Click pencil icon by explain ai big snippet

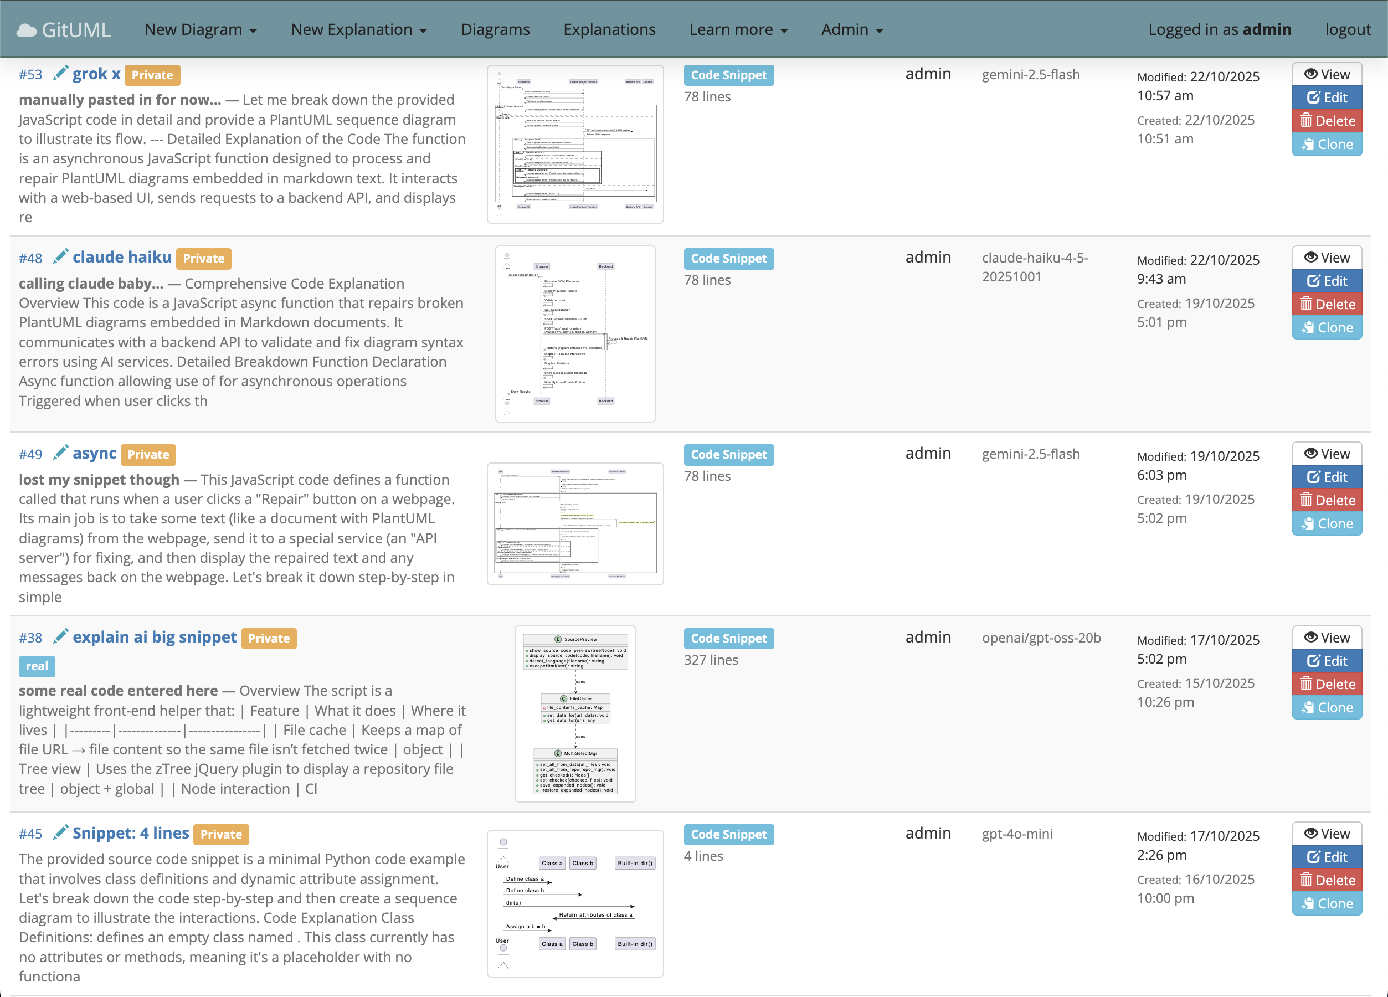pos(60,637)
